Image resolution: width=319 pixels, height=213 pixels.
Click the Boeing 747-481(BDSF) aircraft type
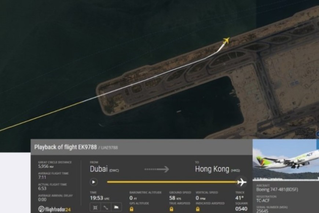pos(277,189)
